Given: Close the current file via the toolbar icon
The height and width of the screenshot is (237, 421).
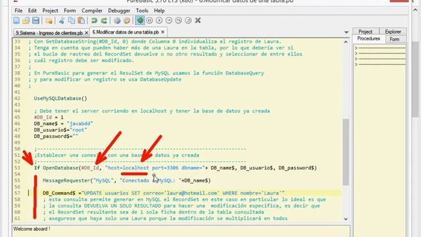Looking at the screenshot, I should pyautogui.click(x=49, y=20).
